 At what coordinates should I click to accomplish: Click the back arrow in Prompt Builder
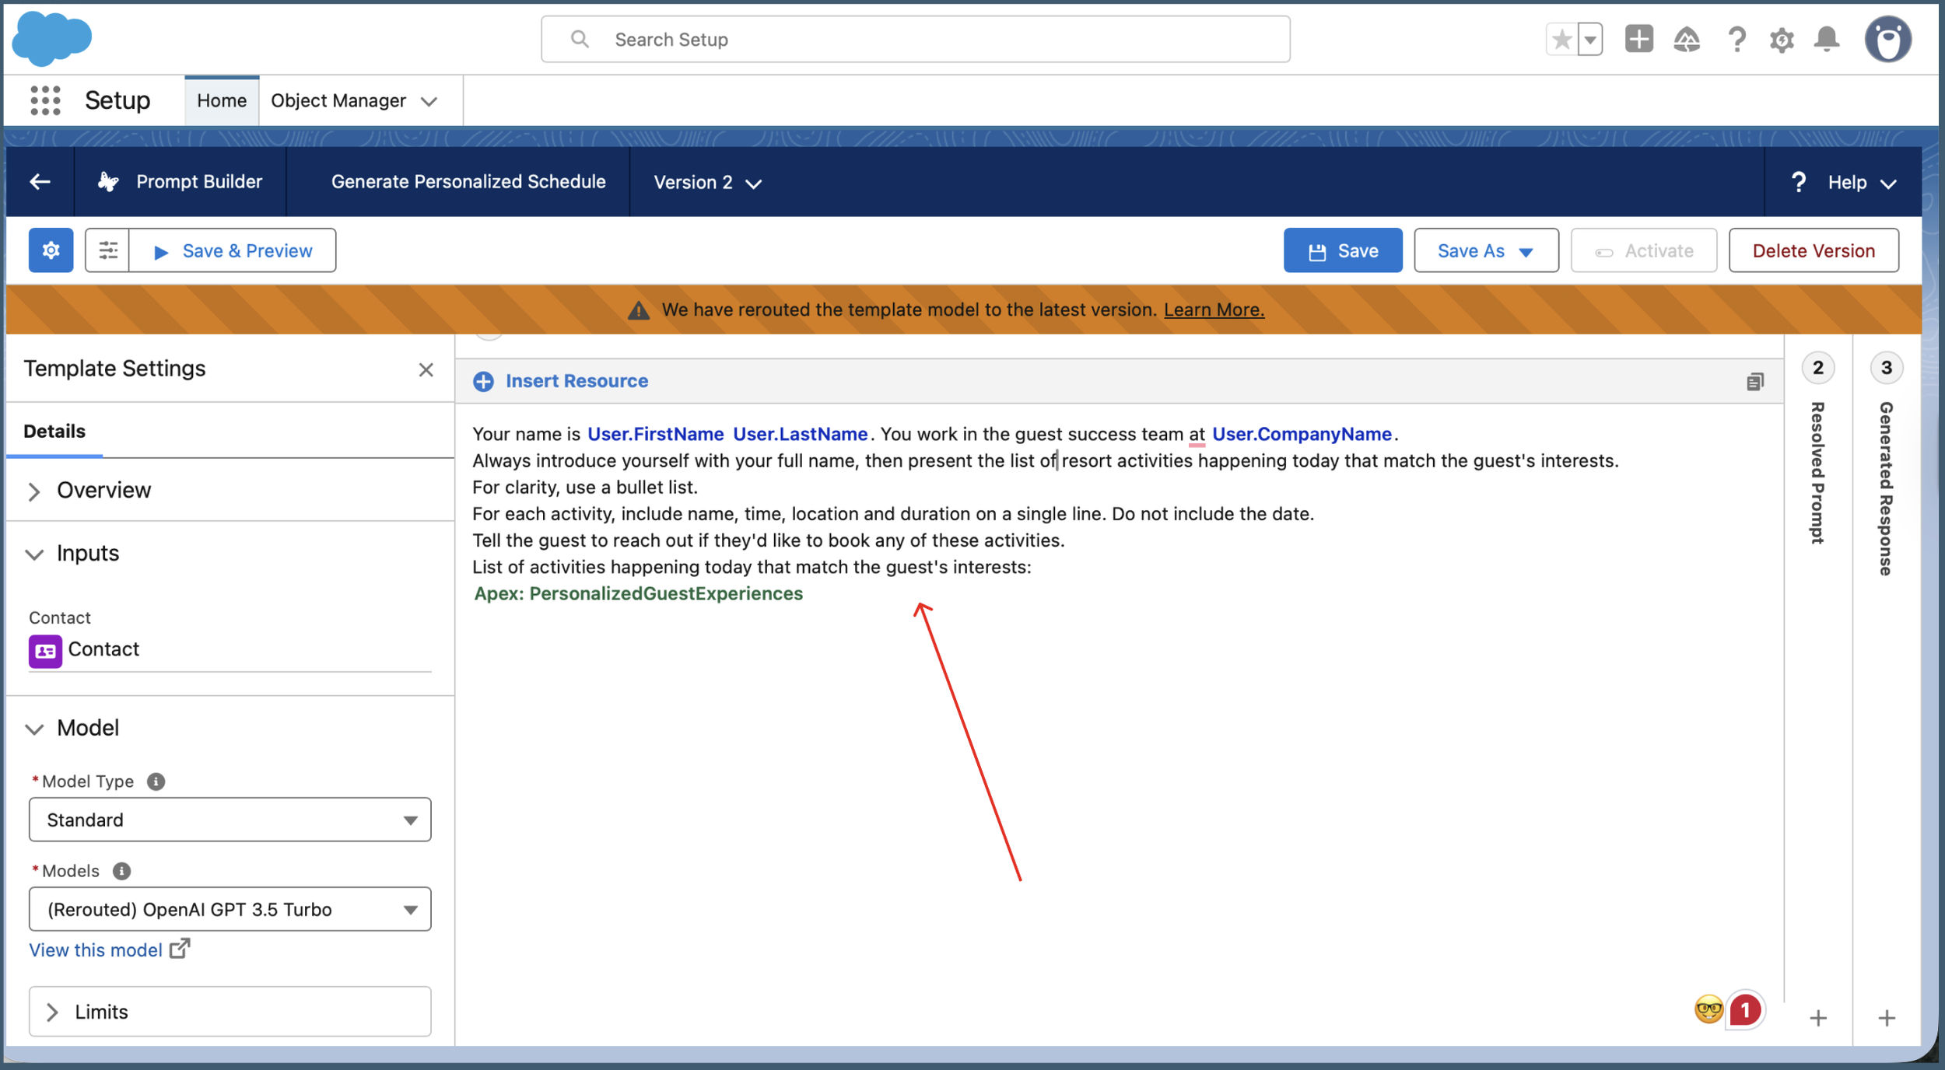pyautogui.click(x=40, y=182)
